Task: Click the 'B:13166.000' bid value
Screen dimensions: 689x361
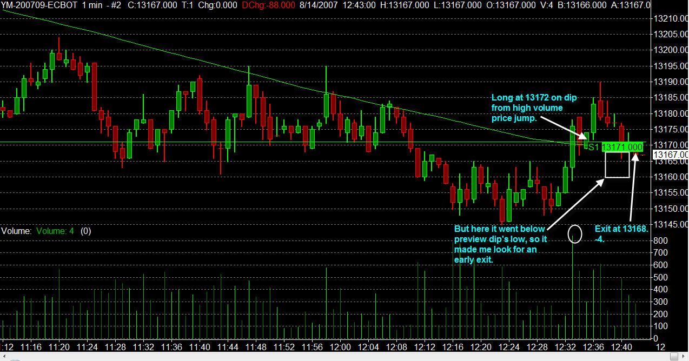Action: point(582,5)
